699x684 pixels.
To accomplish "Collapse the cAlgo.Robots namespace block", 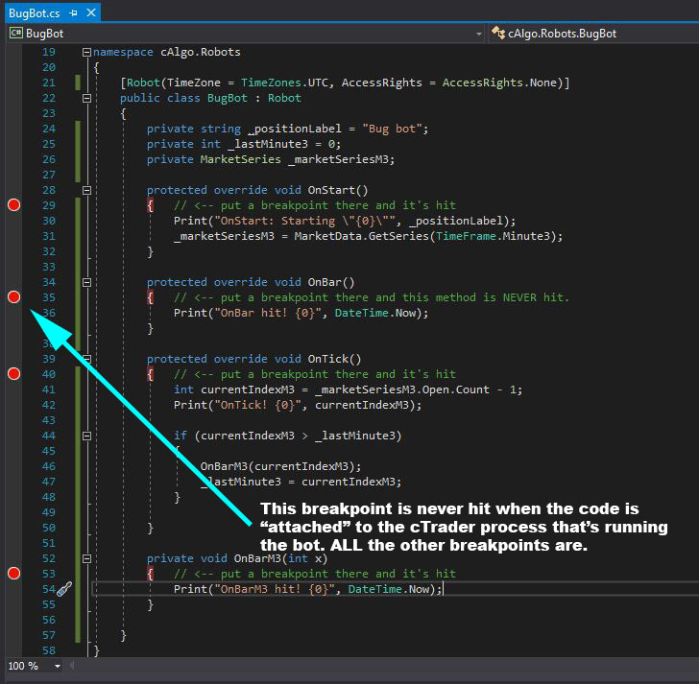I will pos(87,52).
